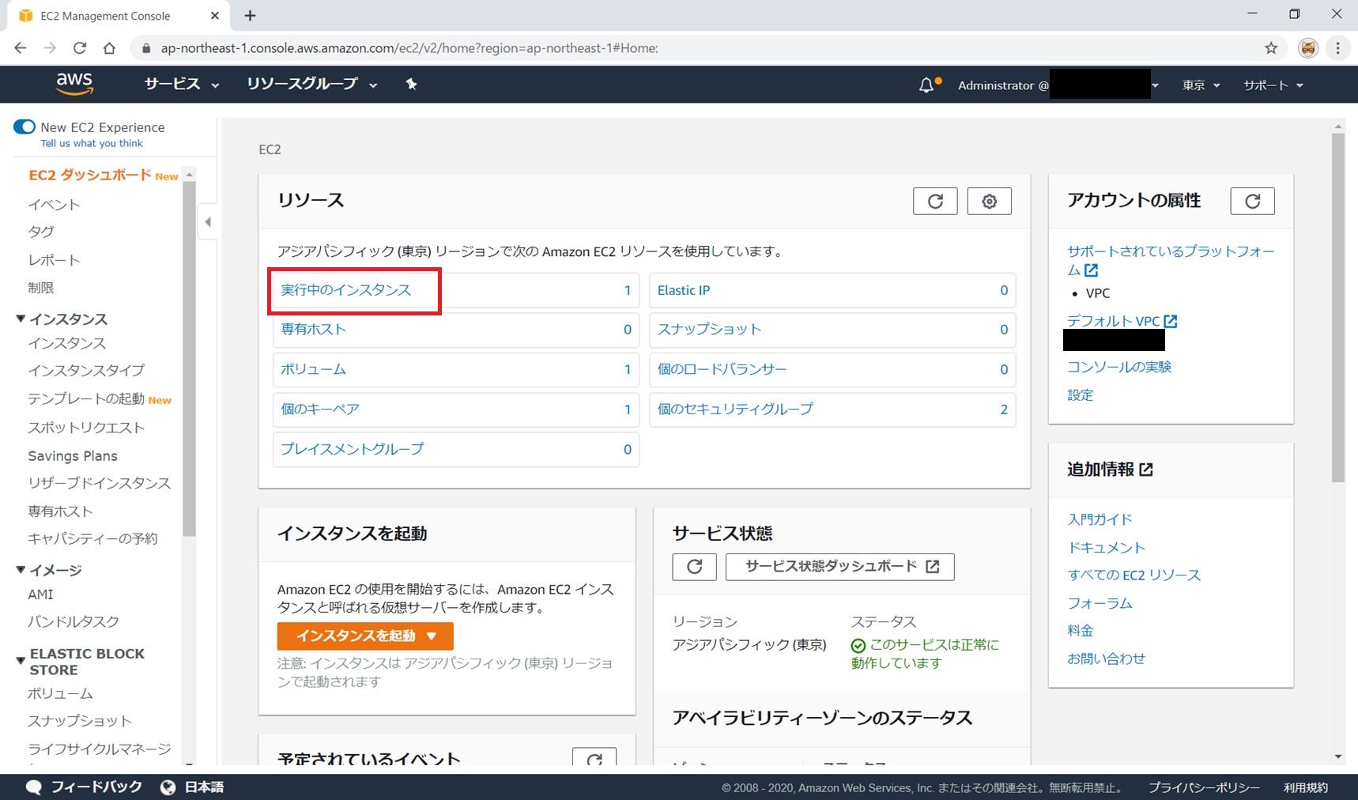Screen dimensions: 1358x800
Task: Open the リソースグループ dropdown menu
Action: tap(312, 84)
